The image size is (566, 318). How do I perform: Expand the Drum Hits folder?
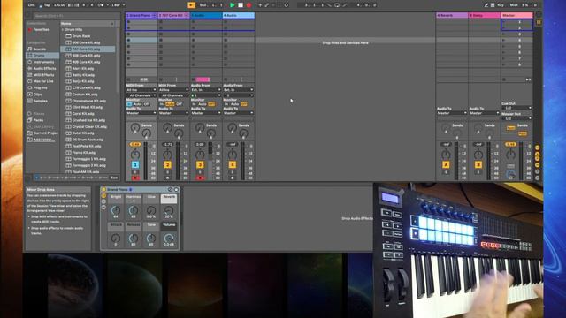point(63,29)
